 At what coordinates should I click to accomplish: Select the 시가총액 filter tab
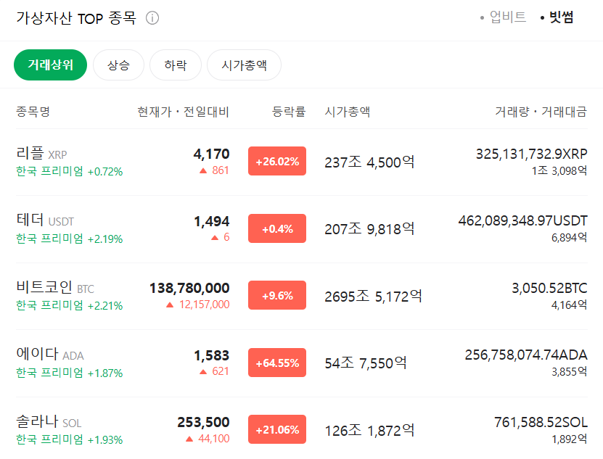coord(244,65)
